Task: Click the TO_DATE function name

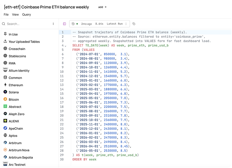Action: [x=92, y=45]
